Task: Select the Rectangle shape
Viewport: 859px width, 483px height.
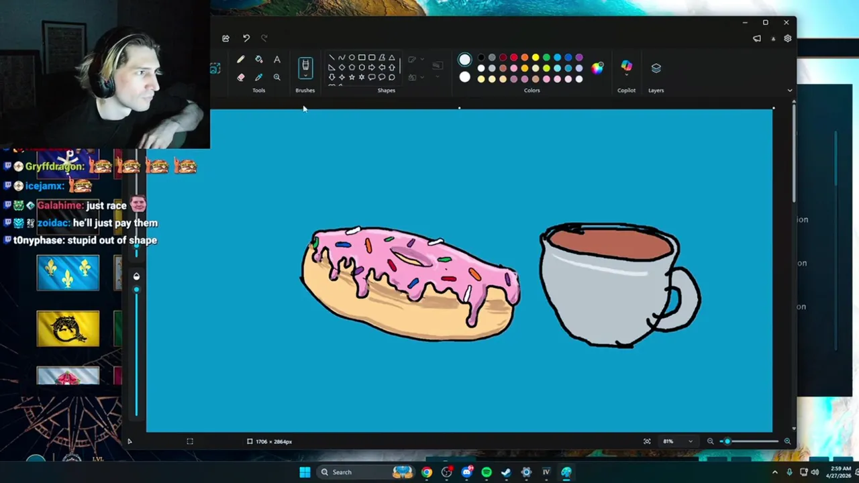Action: click(362, 57)
